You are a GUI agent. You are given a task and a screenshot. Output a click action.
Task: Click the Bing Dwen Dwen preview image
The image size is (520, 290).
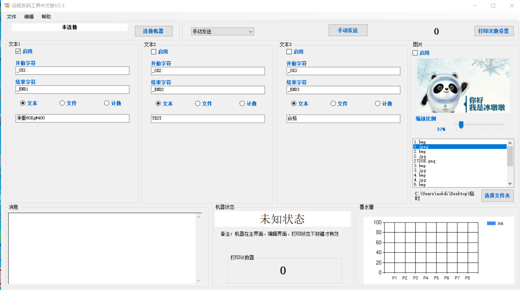click(463, 86)
